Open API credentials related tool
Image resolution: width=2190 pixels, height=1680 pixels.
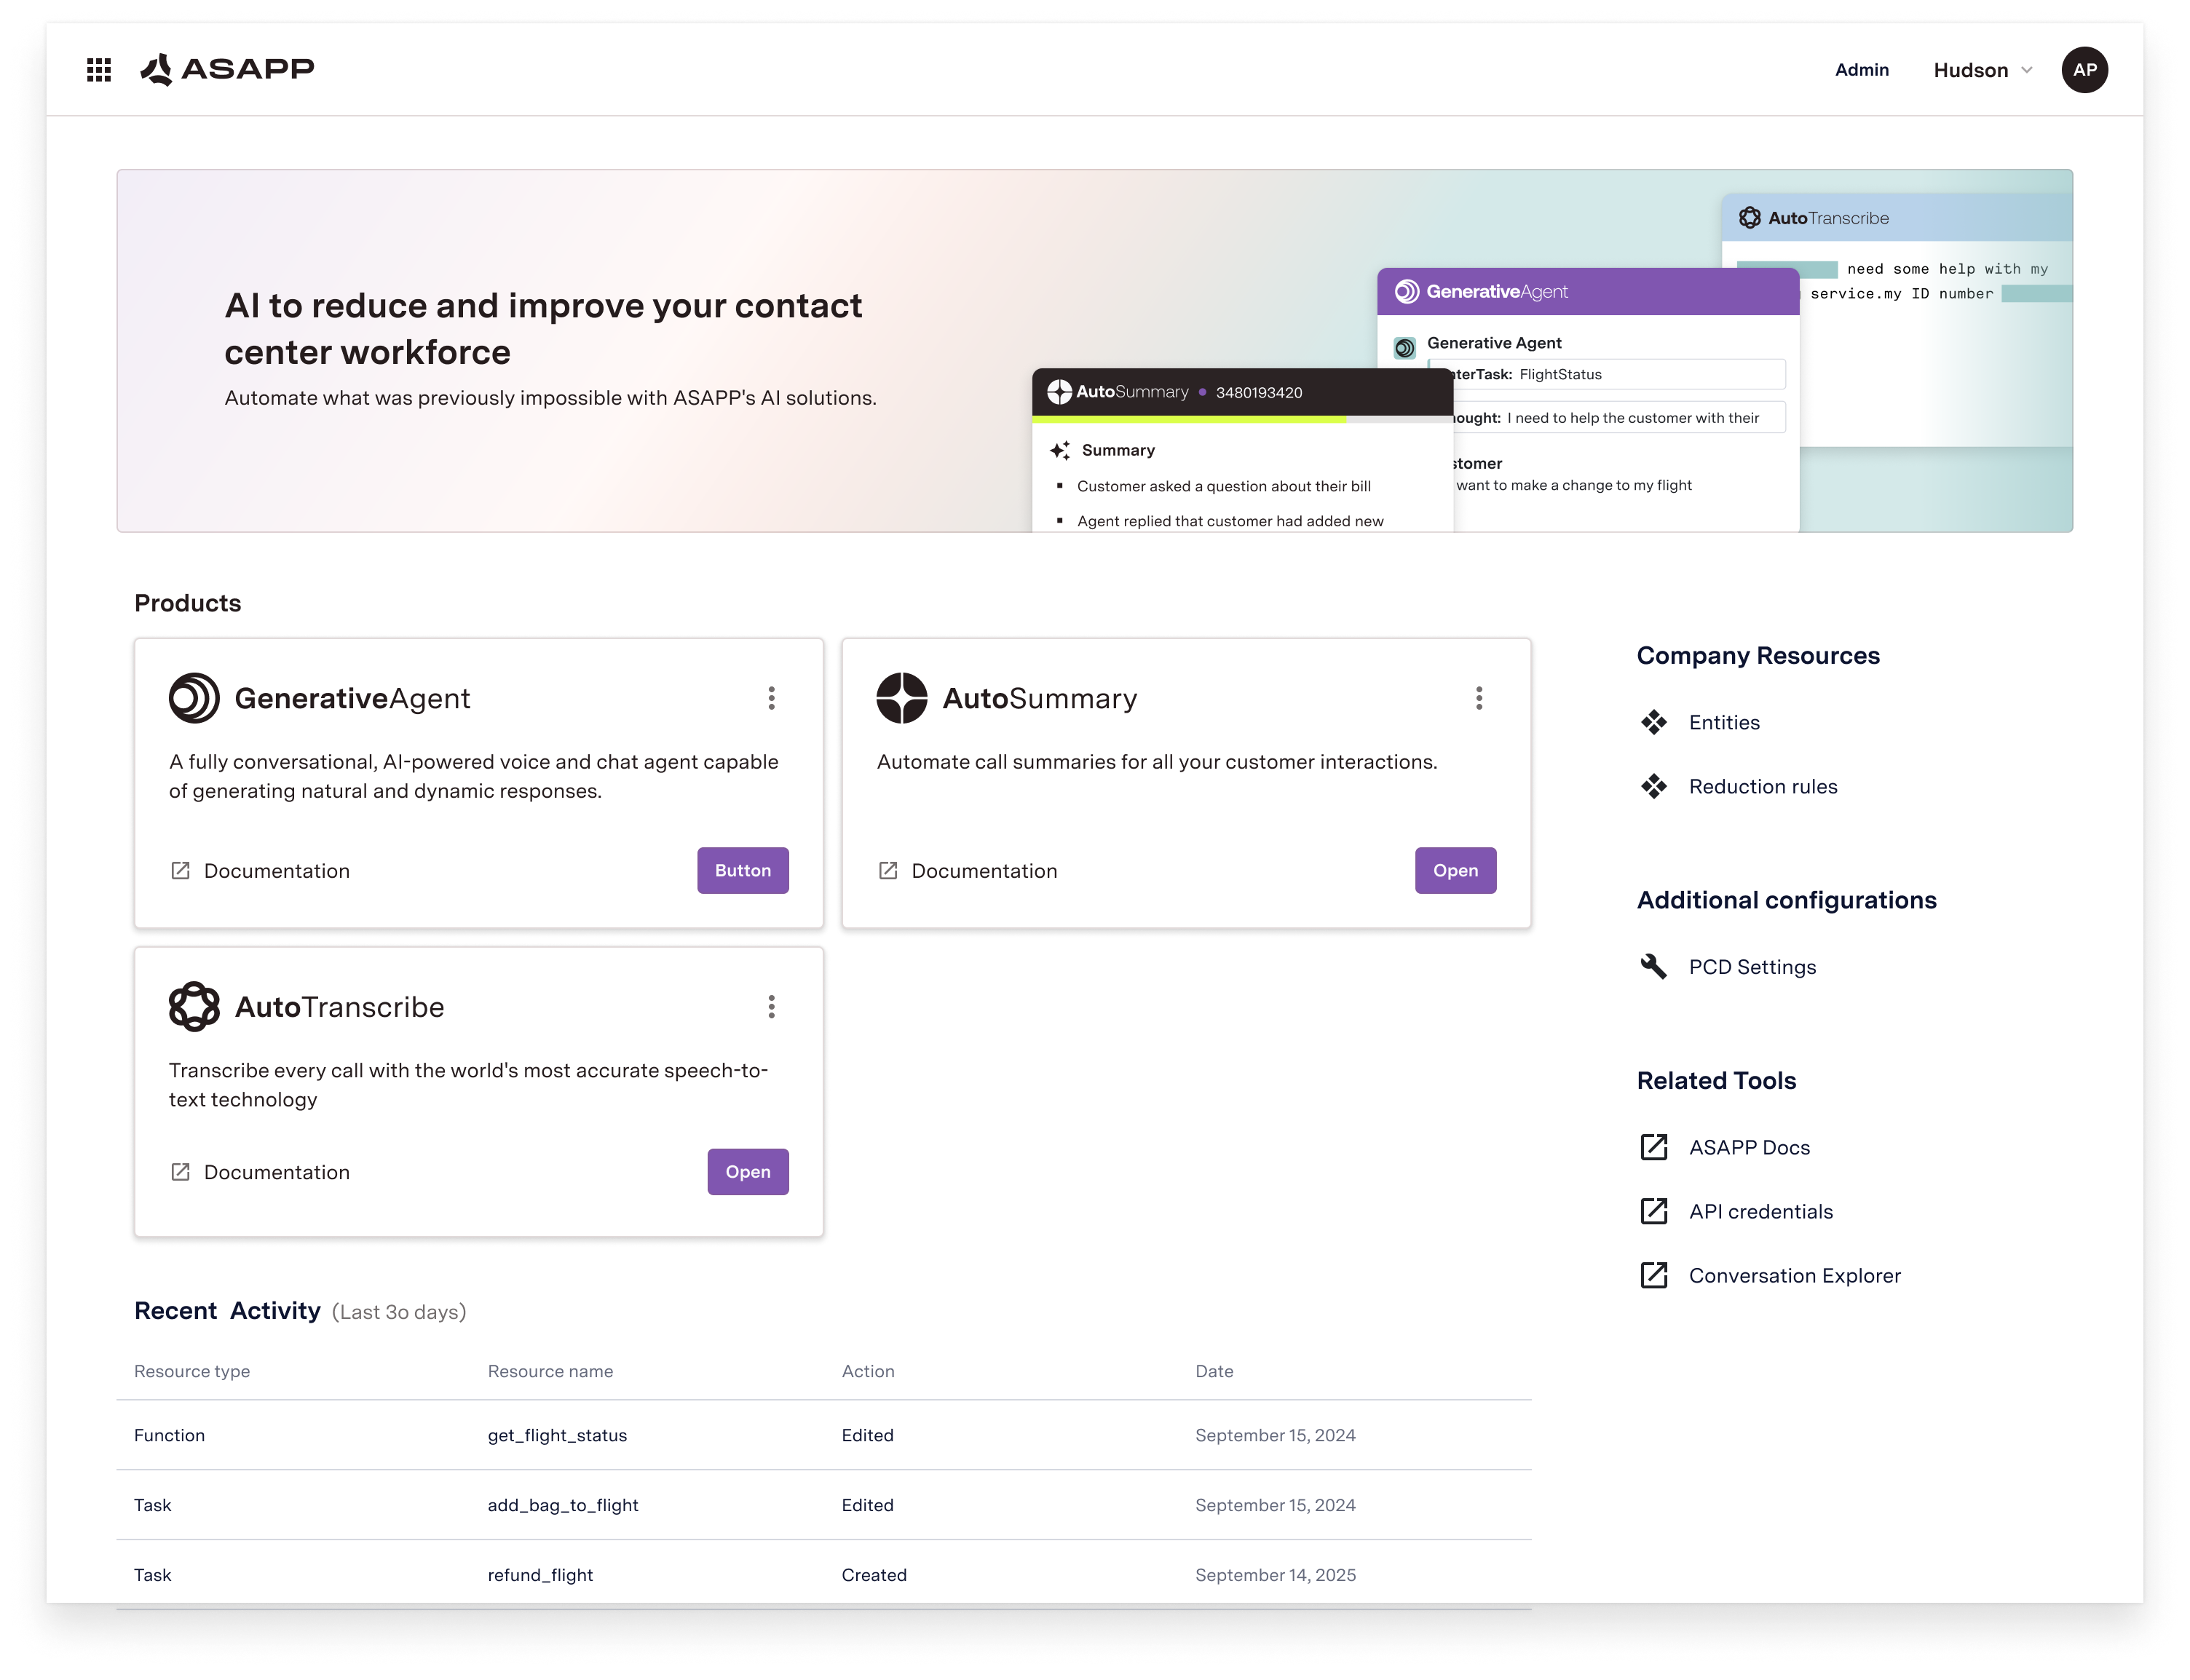click(x=1761, y=1211)
